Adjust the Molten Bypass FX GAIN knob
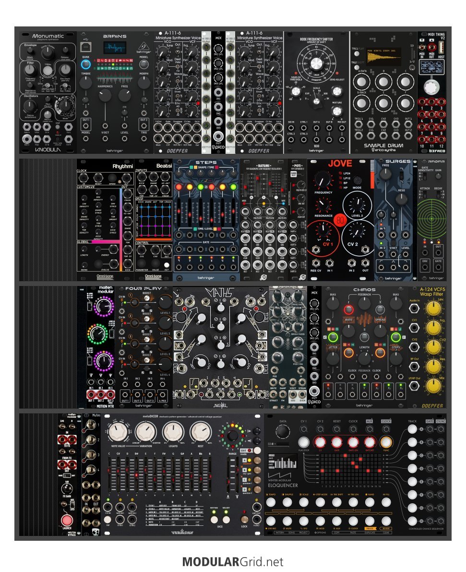The height and width of the screenshot is (572, 466). click(67, 488)
